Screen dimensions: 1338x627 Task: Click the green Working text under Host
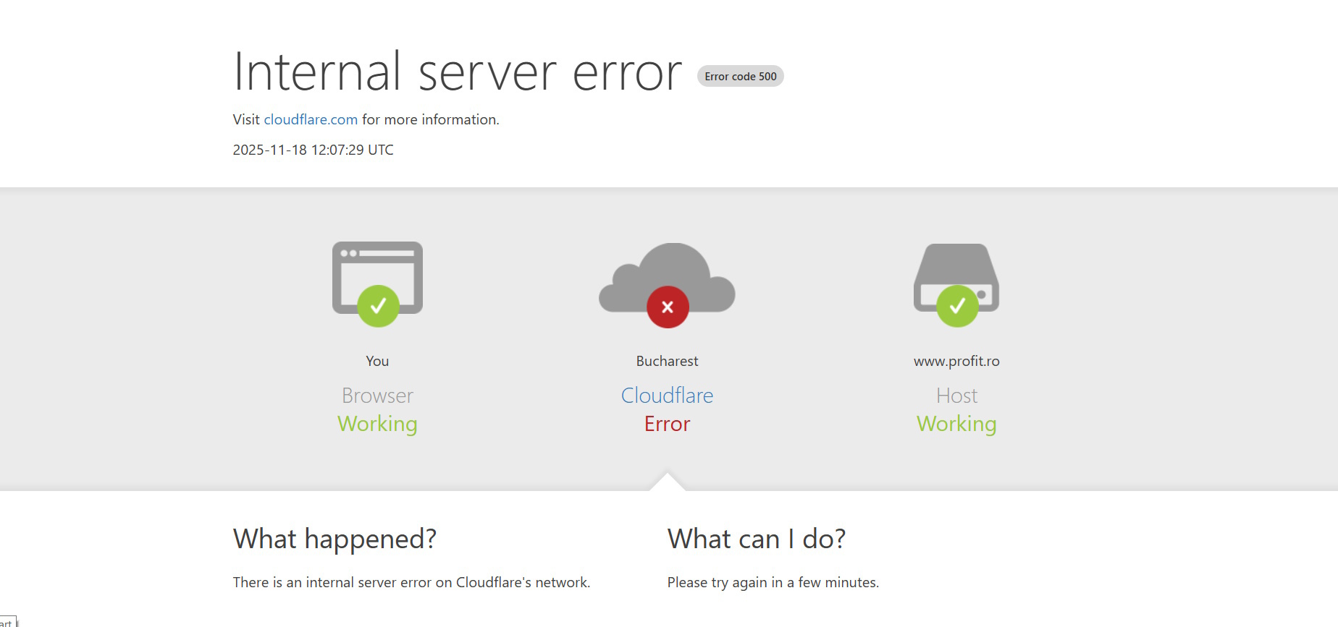coord(956,424)
